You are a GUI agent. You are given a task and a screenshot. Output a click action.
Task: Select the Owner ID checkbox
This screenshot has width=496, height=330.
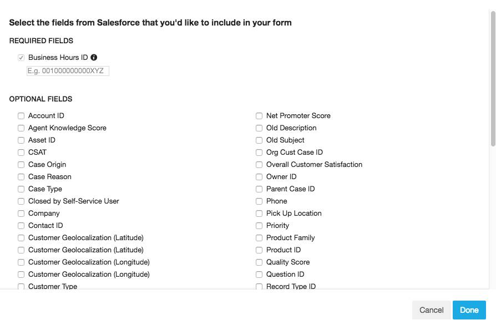[x=259, y=177]
